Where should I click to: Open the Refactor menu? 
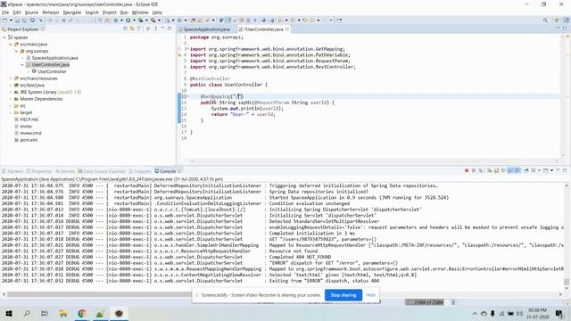click(51, 12)
